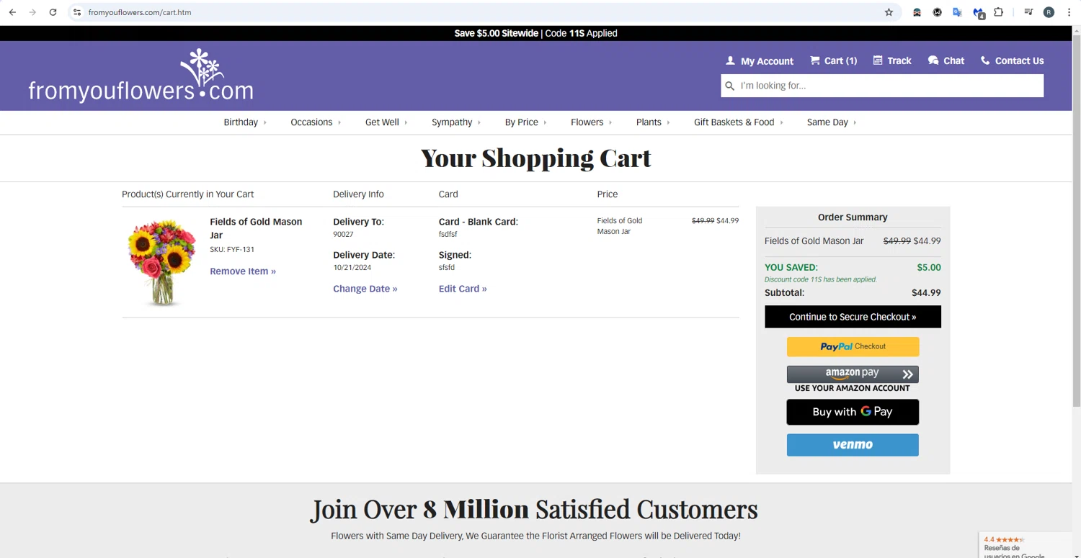Remove Item from the cart
This screenshot has height=558, width=1081.
[x=243, y=271]
